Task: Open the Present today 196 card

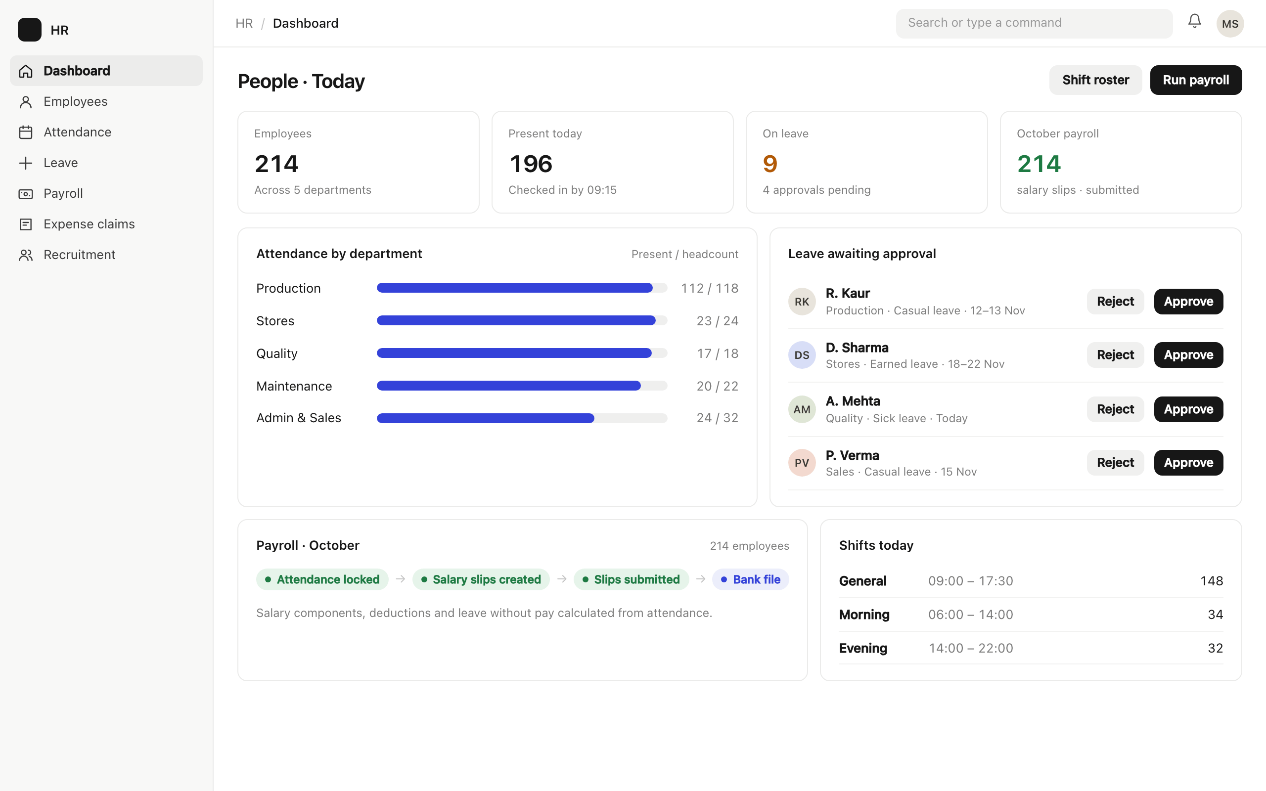Action: (x=613, y=162)
